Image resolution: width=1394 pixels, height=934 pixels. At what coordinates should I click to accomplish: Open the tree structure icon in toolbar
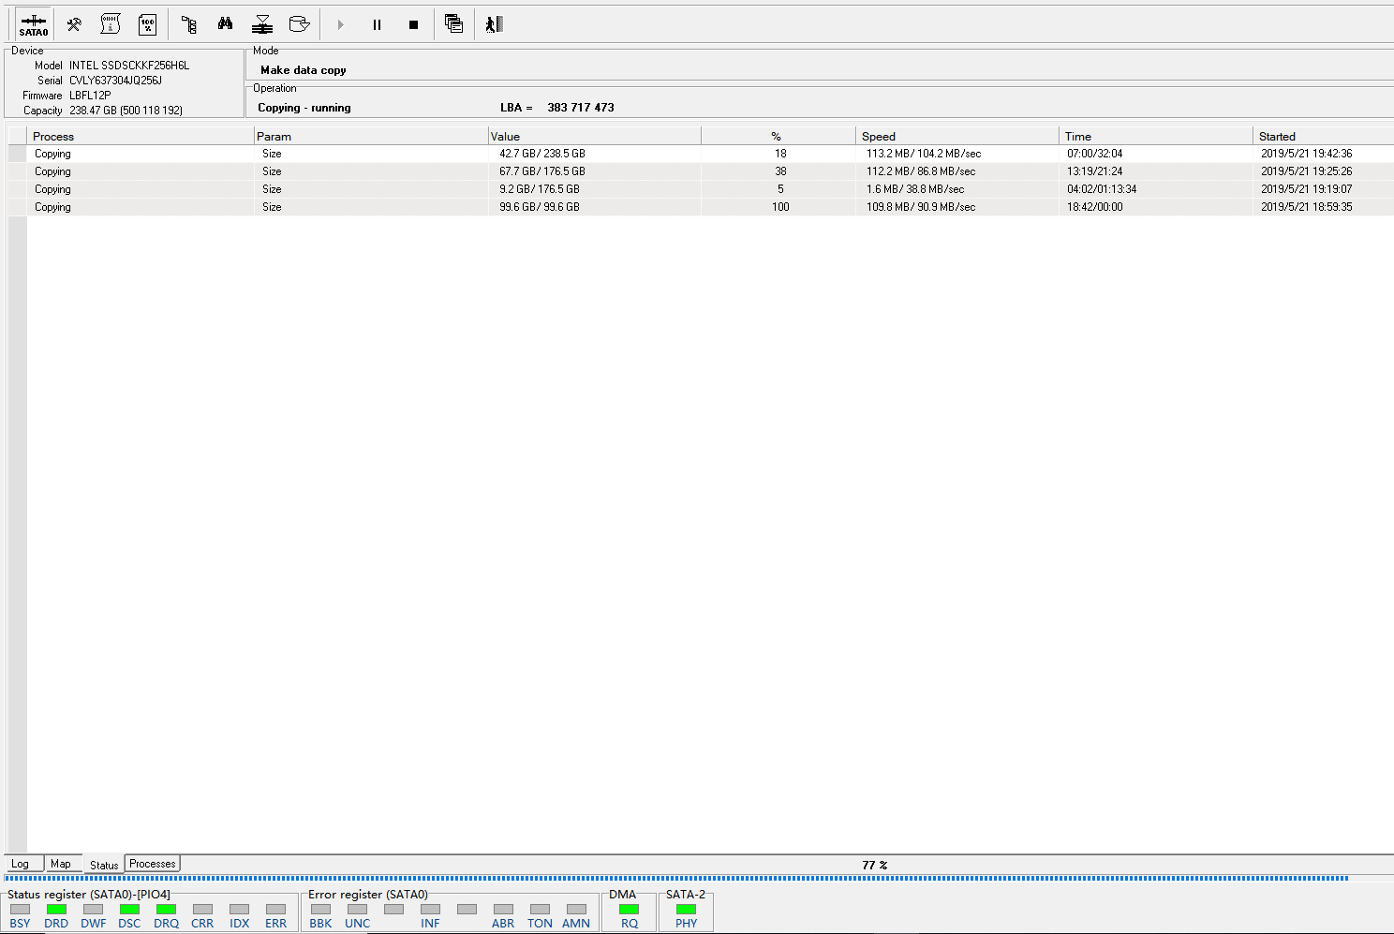[x=189, y=24]
